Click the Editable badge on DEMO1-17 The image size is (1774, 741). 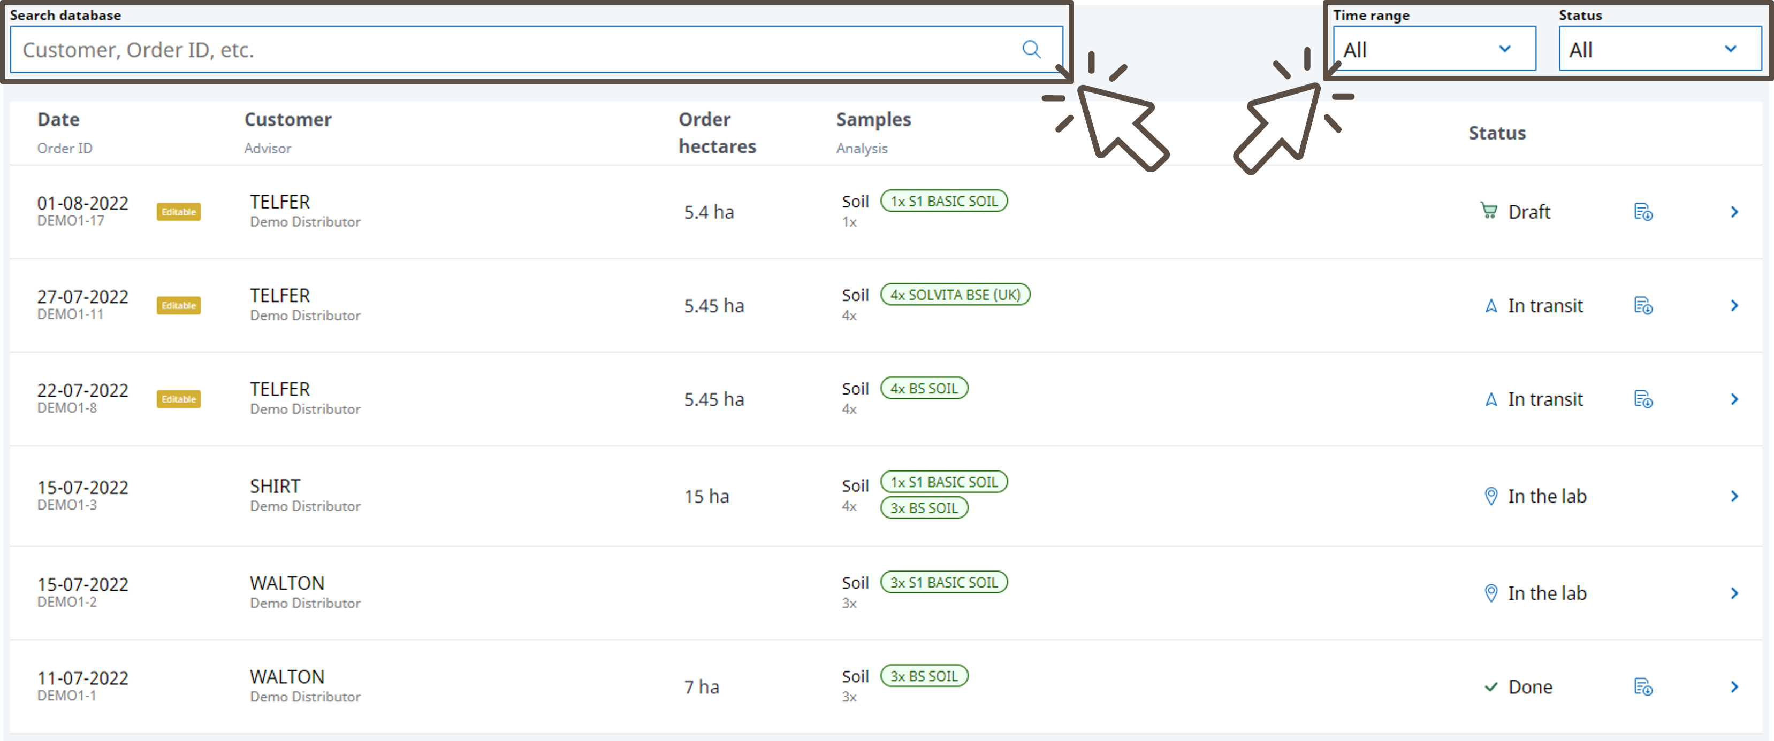(178, 212)
